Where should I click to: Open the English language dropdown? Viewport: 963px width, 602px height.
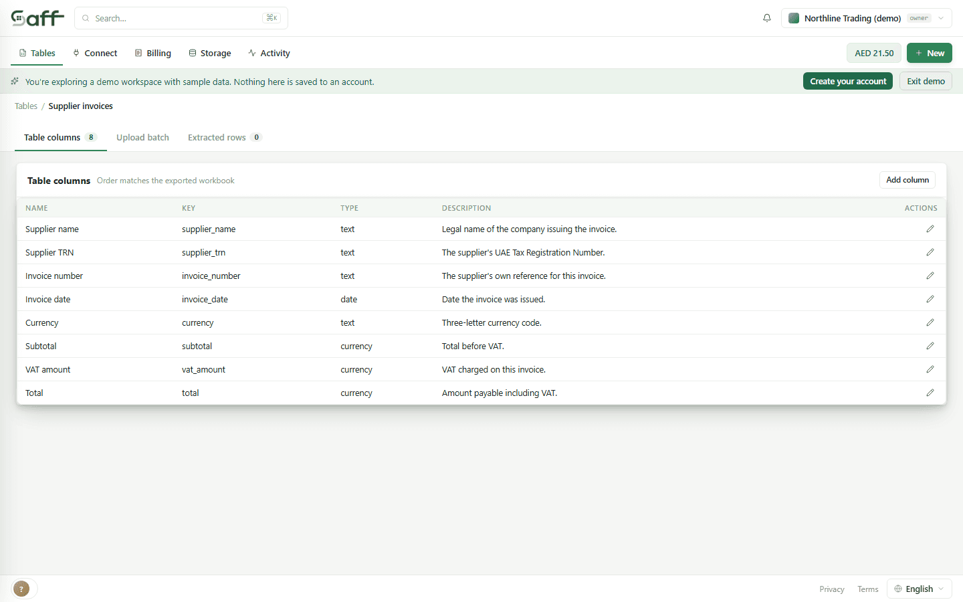click(919, 589)
